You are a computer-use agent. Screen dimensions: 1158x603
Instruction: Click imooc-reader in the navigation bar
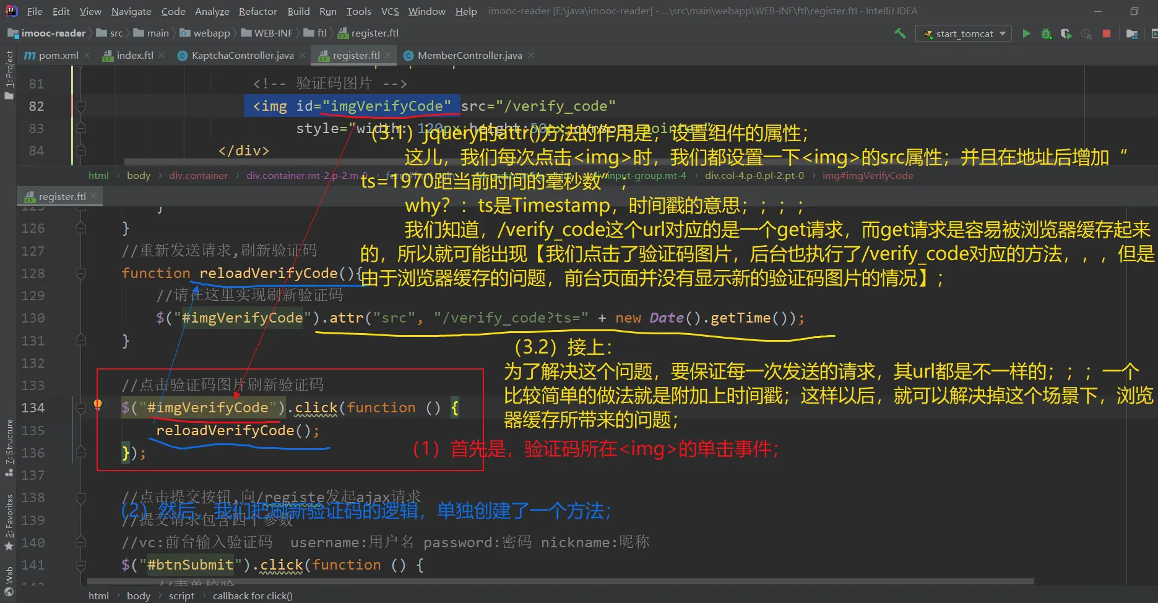[47, 33]
